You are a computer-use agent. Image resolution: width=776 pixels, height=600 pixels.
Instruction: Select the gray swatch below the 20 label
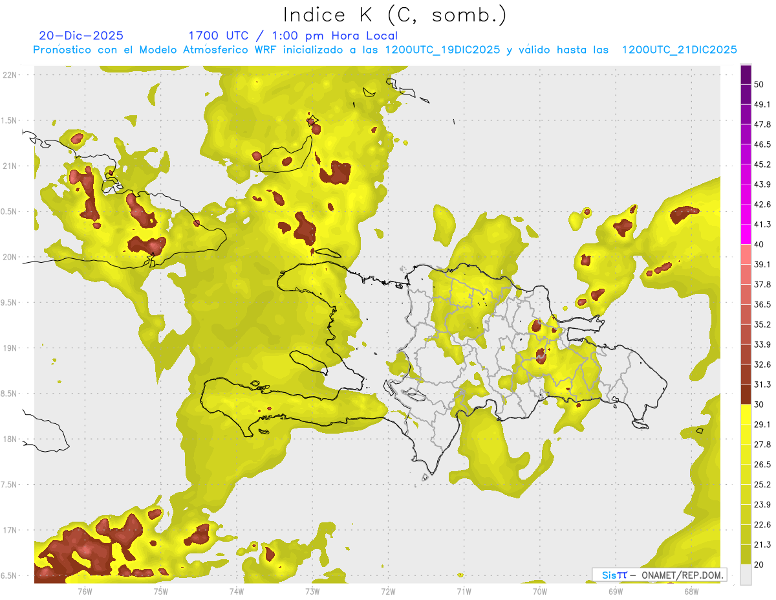746,575
